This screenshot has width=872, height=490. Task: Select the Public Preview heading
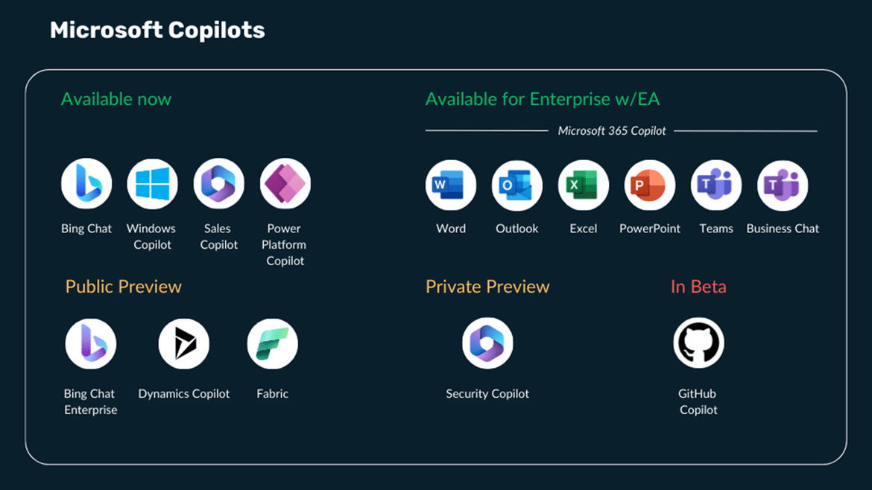click(x=124, y=286)
